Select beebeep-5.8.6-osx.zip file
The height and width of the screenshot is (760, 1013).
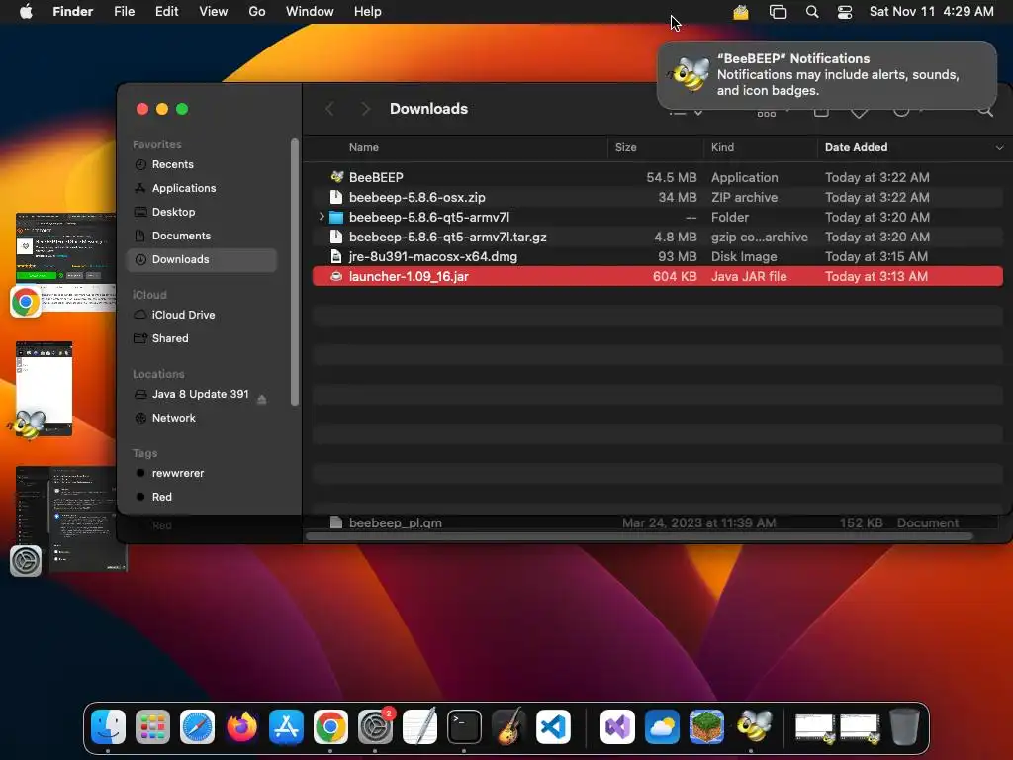pos(658,198)
